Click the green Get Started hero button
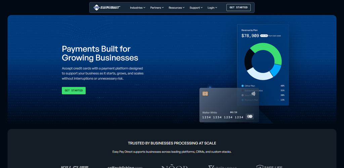This screenshot has height=168, width=344. tap(74, 91)
